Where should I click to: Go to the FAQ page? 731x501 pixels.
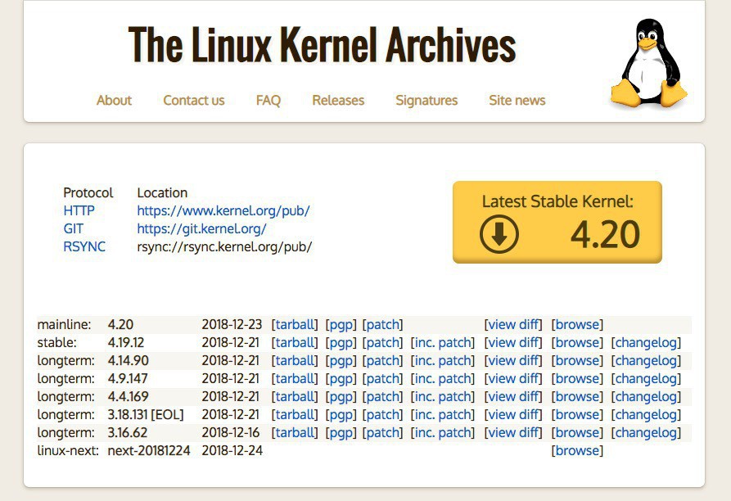click(x=268, y=100)
